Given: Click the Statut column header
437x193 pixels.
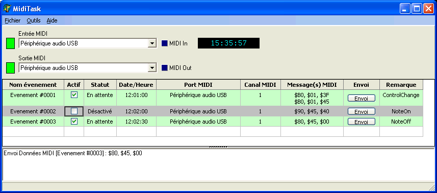Looking at the screenshot, I should [x=100, y=85].
